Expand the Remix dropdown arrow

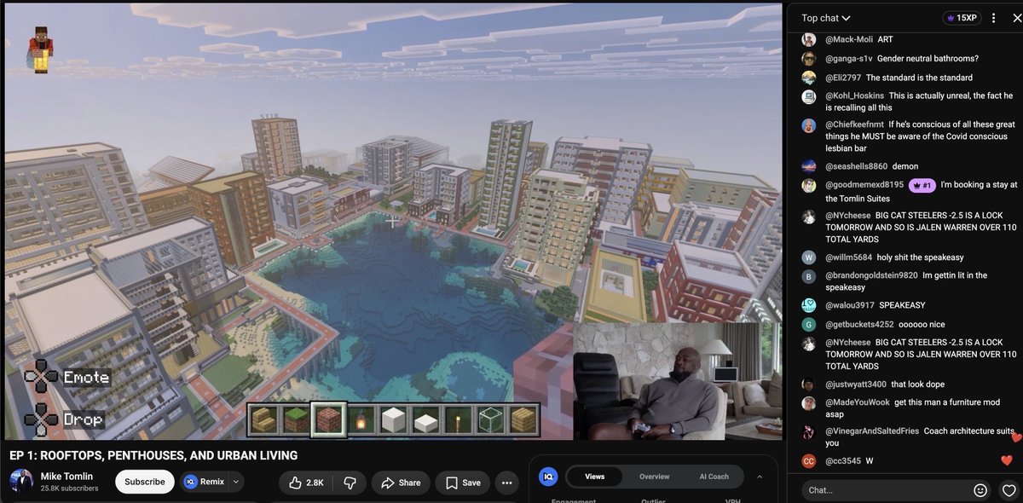(236, 482)
